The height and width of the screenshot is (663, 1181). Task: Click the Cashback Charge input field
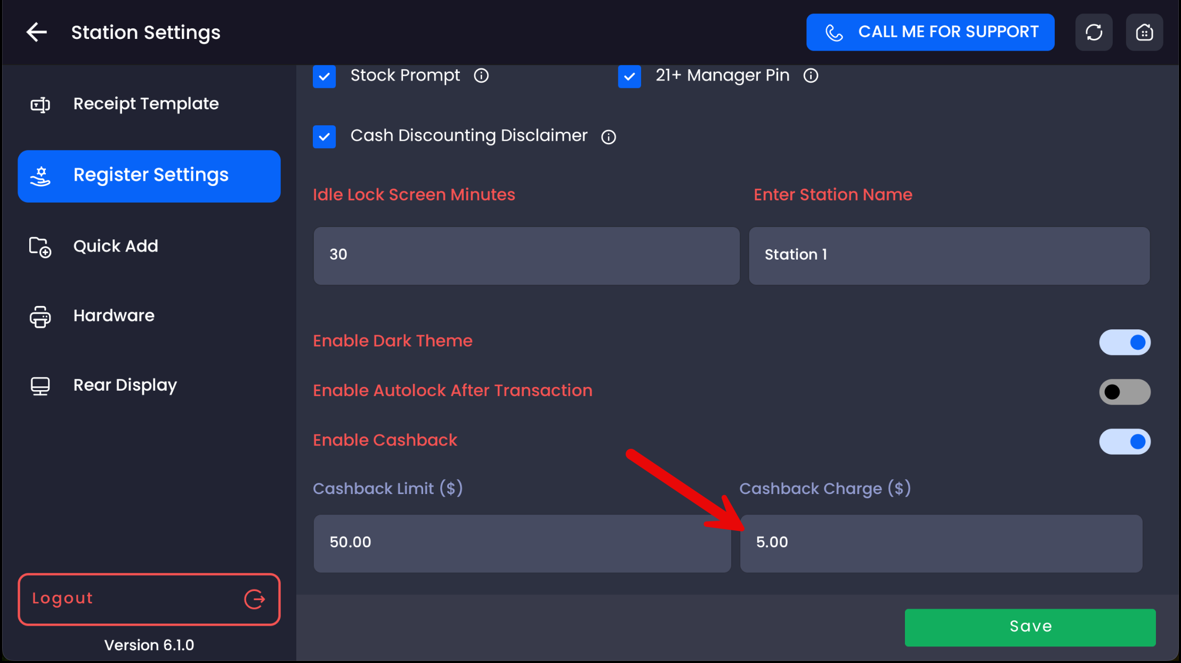point(941,543)
